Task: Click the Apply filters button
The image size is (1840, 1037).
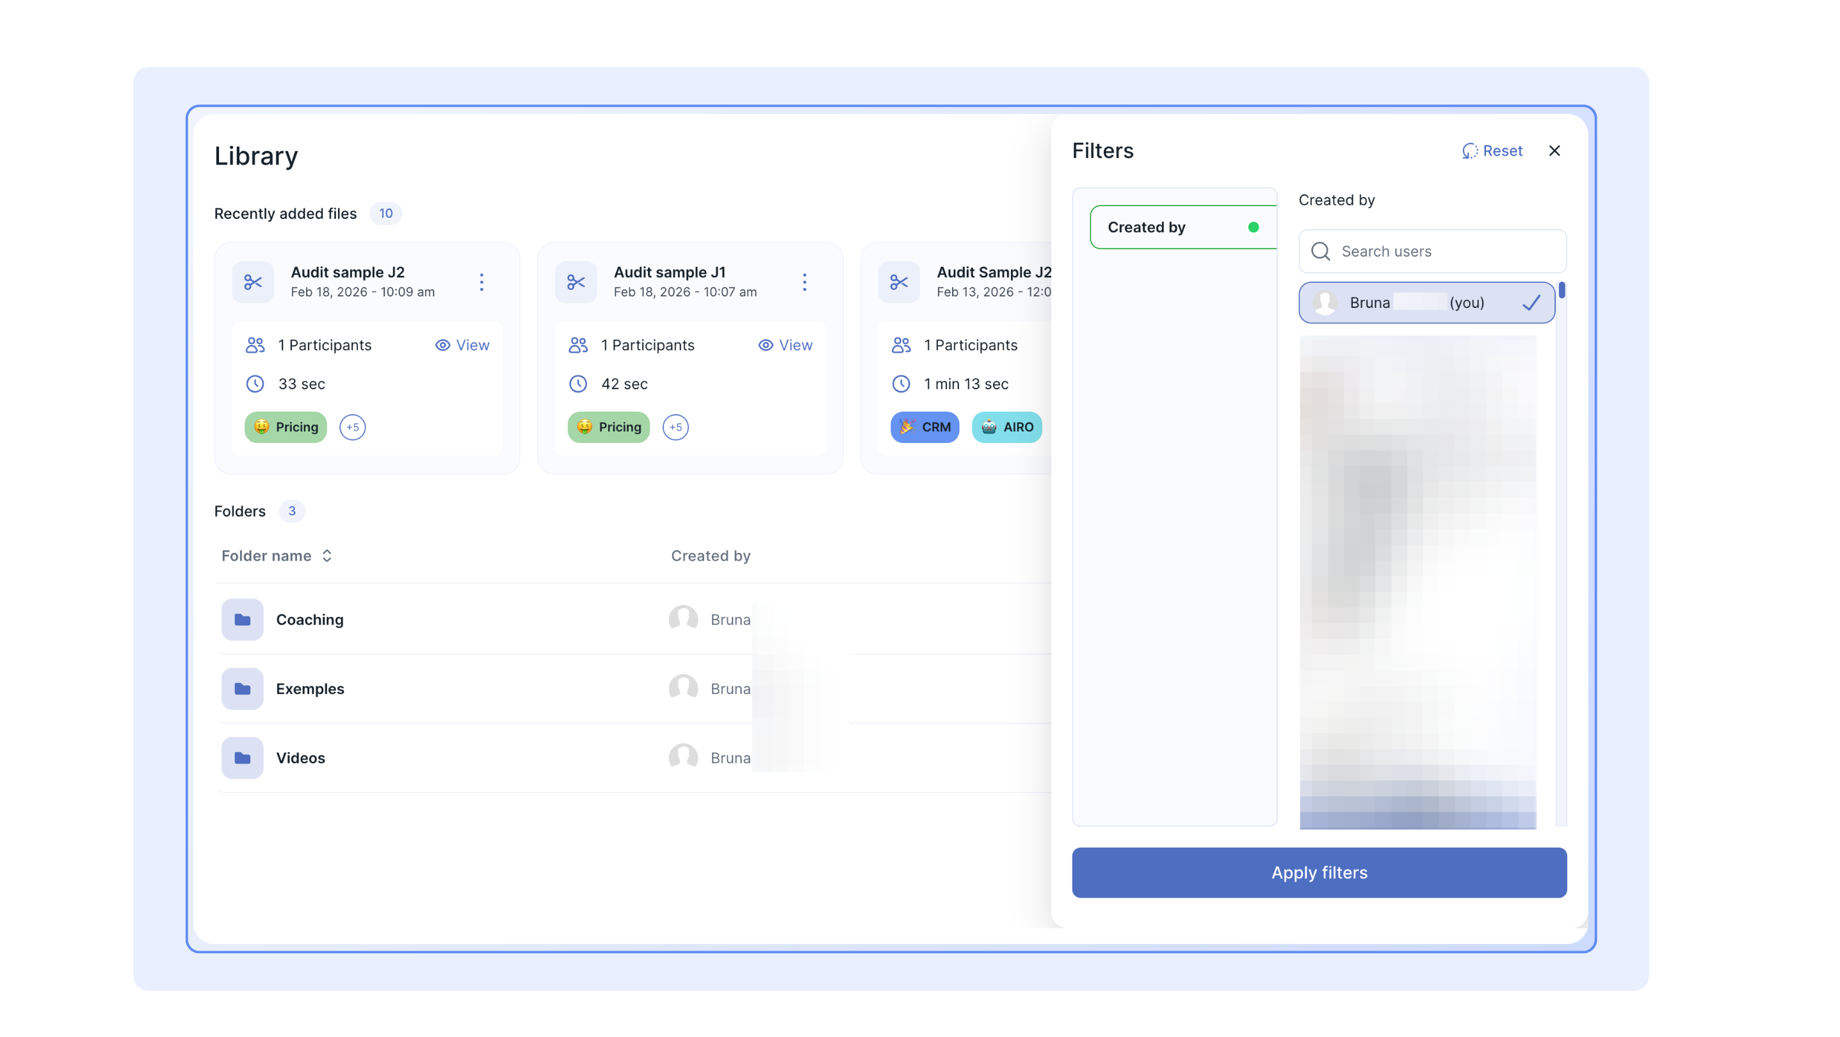Action: tap(1319, 872)
